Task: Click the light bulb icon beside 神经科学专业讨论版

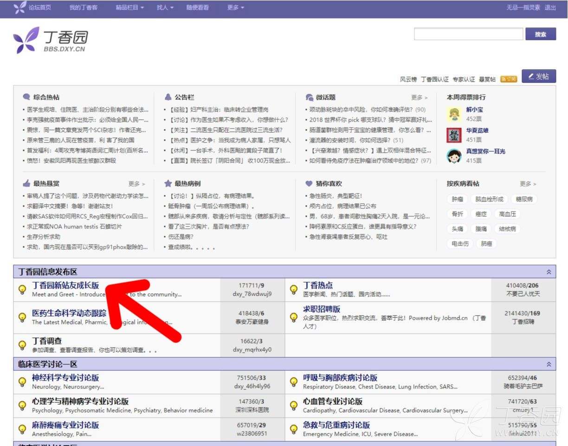Action: pos(22,381)
